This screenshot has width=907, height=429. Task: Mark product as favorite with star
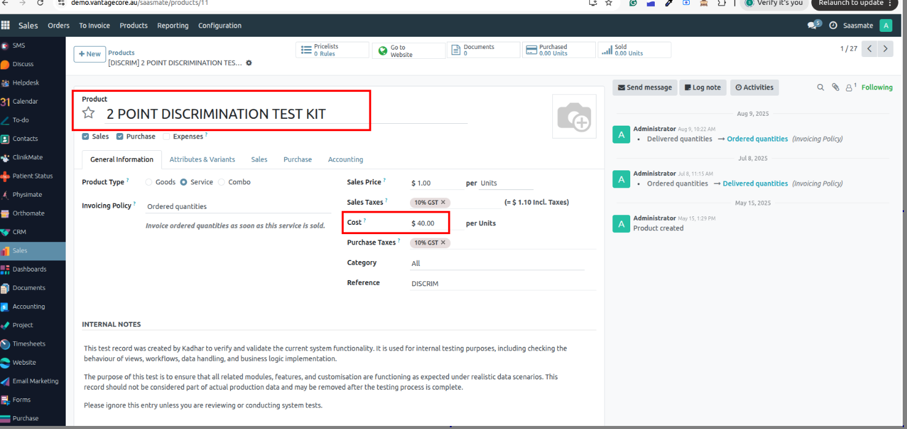tap(89, 113)
